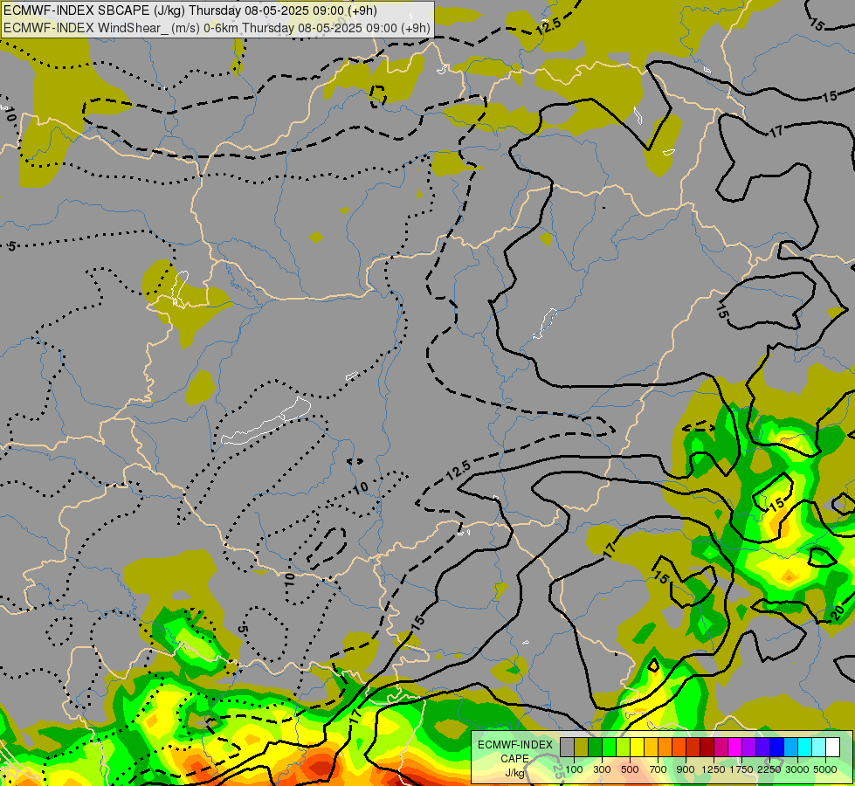This screenshot has width=855, height=786.
Task: Click the 1750 tick label on legend
Action: [741, 769]
